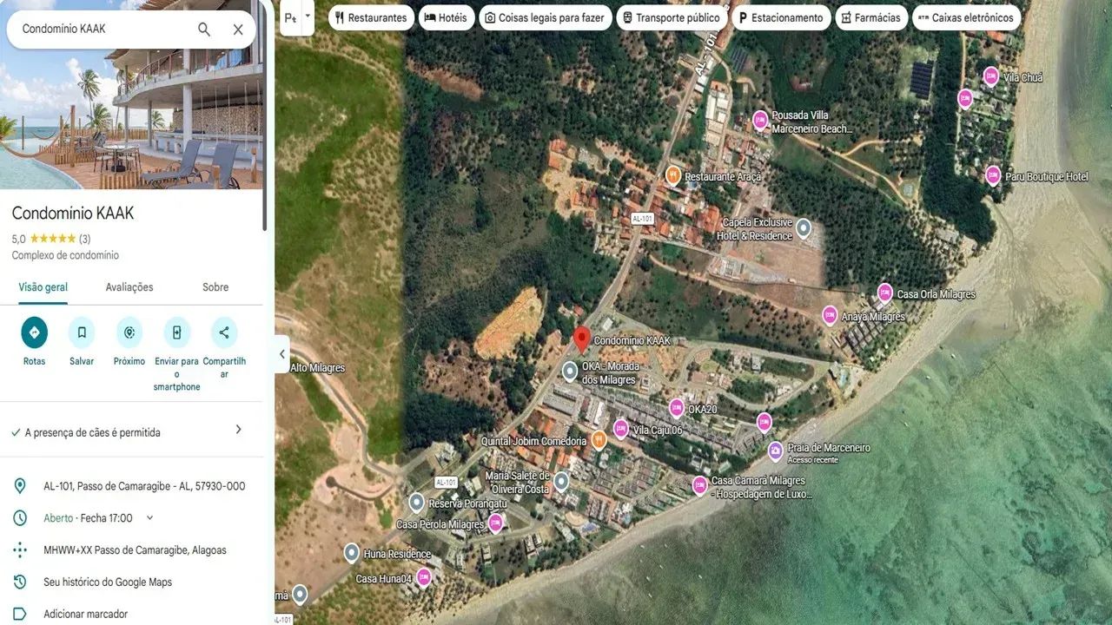The image size is (1112, 625).
Task: Click the (3) reviews count link
Action: pyautogui.click(x=84, y=239)
